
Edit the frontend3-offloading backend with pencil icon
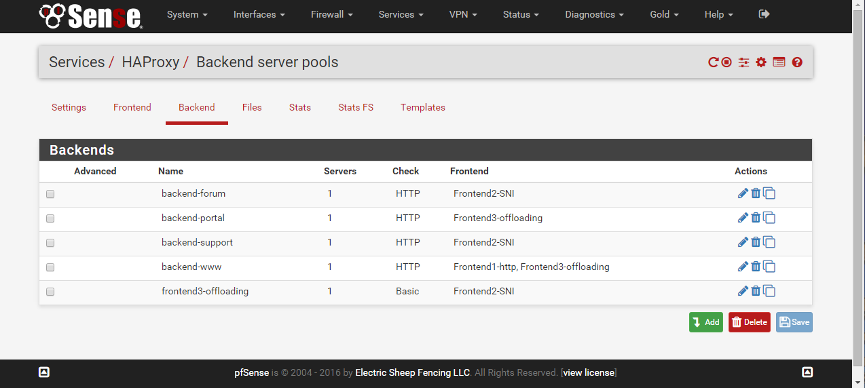click(x=743, y=291)
